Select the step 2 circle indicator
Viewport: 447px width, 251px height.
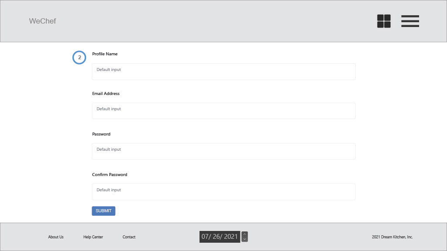pyautogui.click(x=79, y=58)
